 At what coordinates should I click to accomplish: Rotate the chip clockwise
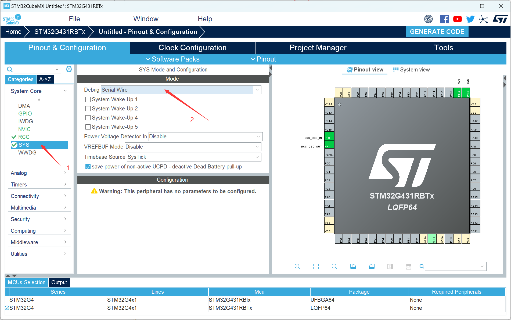(353, 267)
